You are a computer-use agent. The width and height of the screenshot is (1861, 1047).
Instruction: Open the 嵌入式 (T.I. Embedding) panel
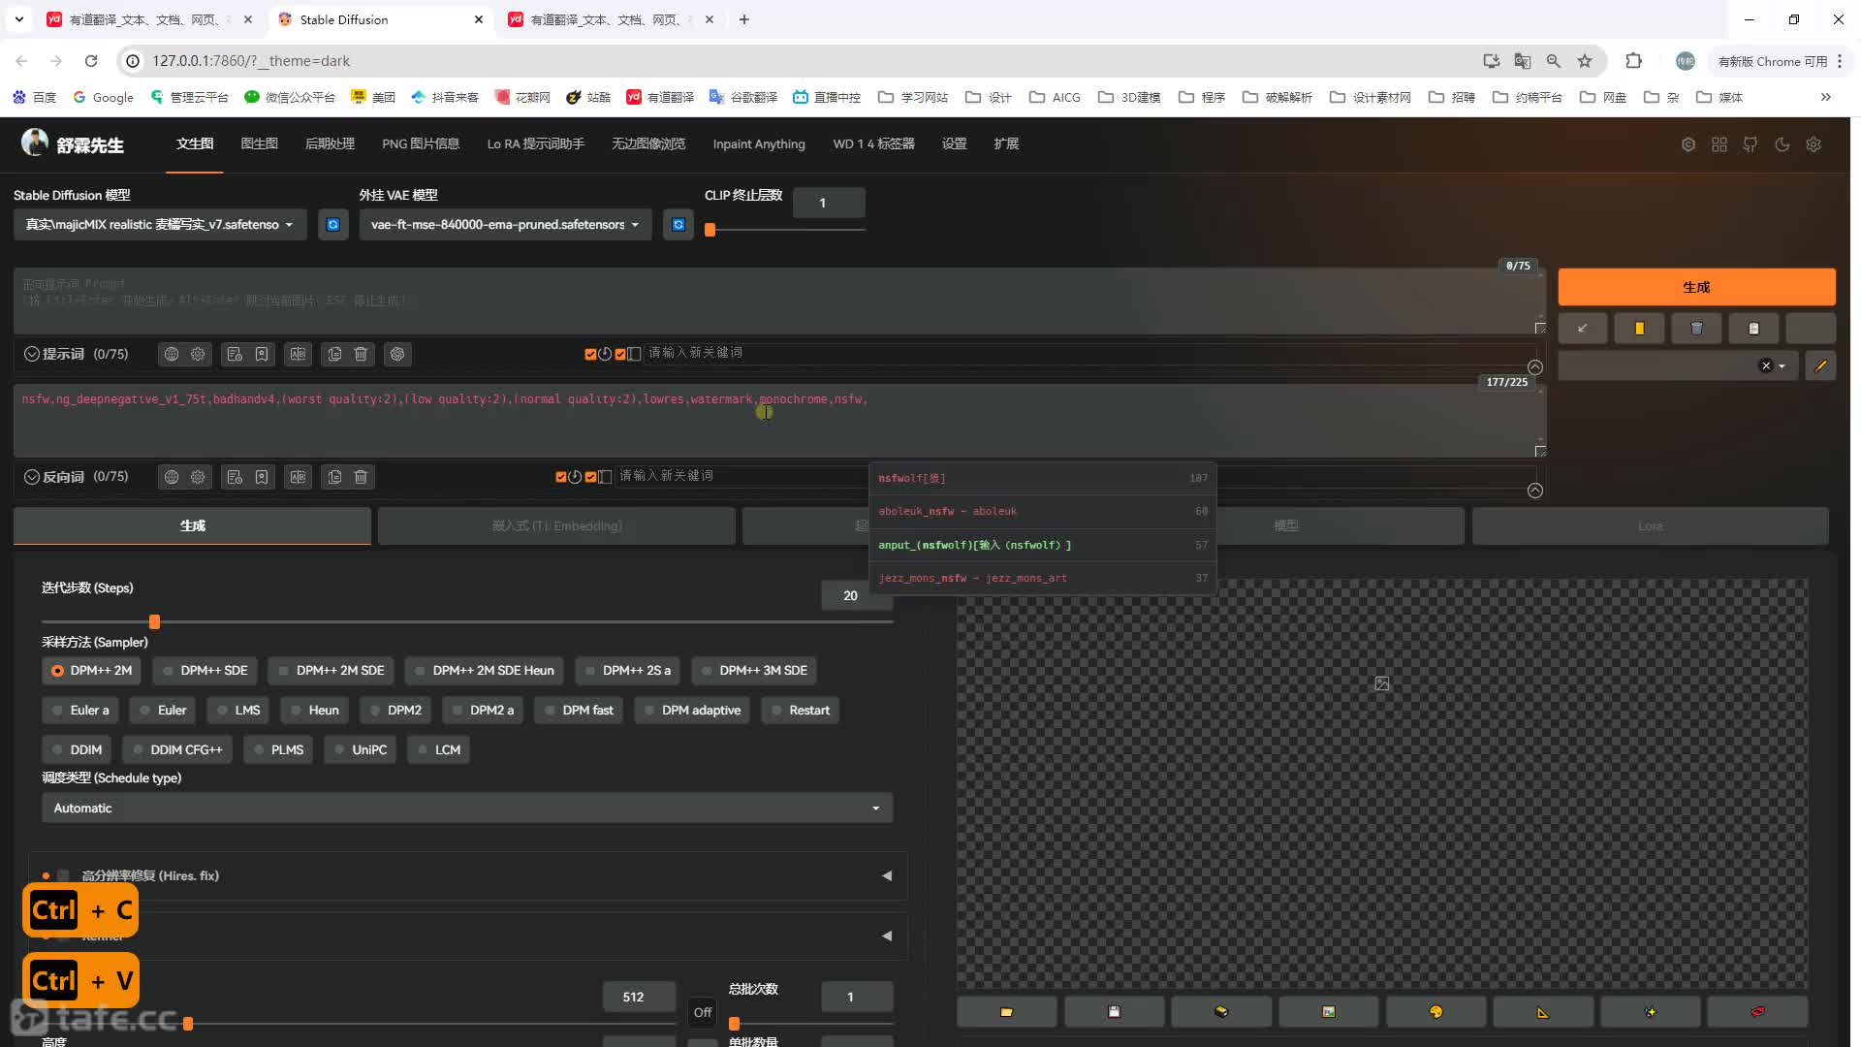[556, 526]
